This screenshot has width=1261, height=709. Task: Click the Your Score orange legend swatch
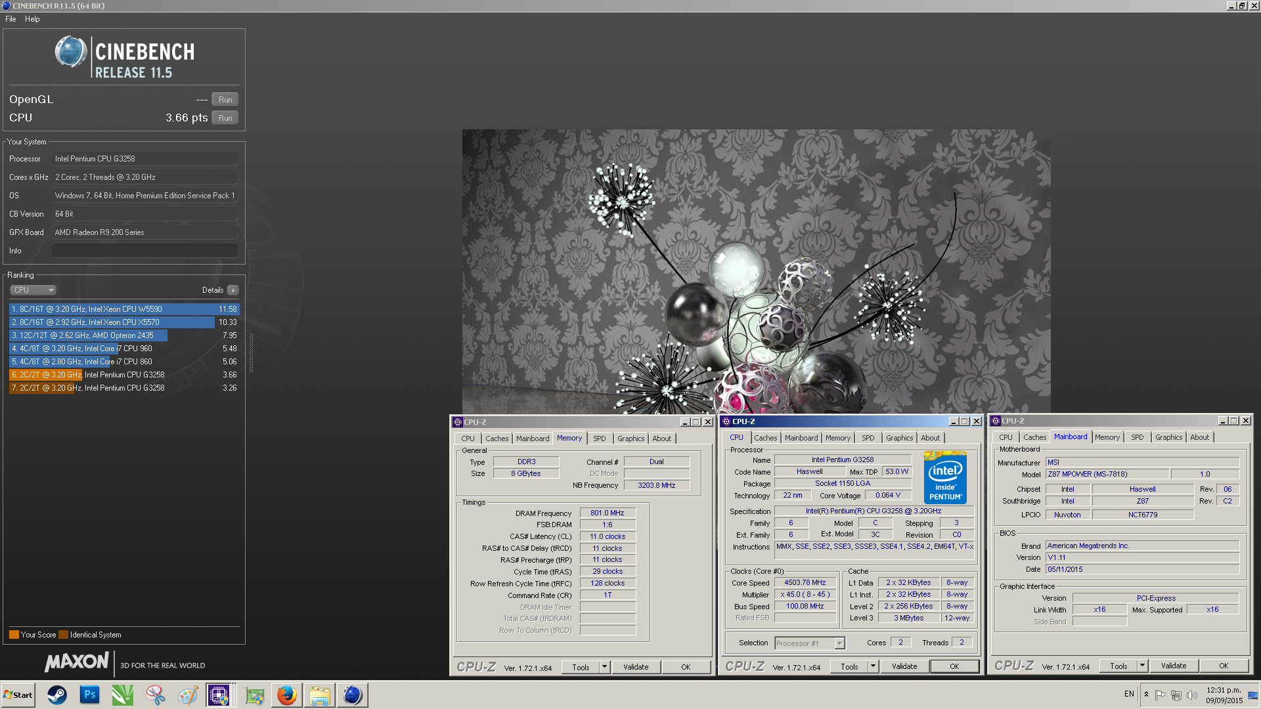click(14, 635)
